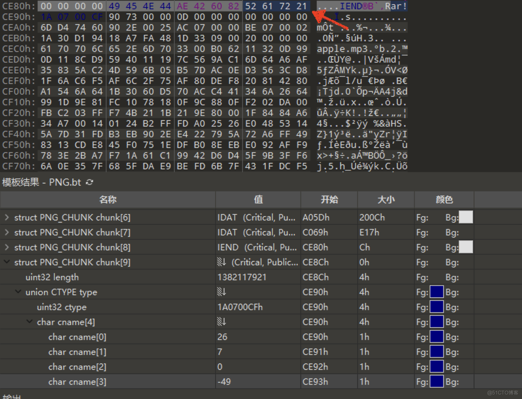Click the 大小 column header
Screen dimensions: 522x399
[x=386, y=199]
